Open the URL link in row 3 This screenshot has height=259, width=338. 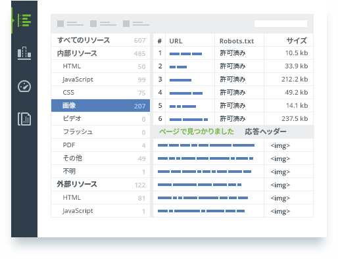(x=180, y=80)
